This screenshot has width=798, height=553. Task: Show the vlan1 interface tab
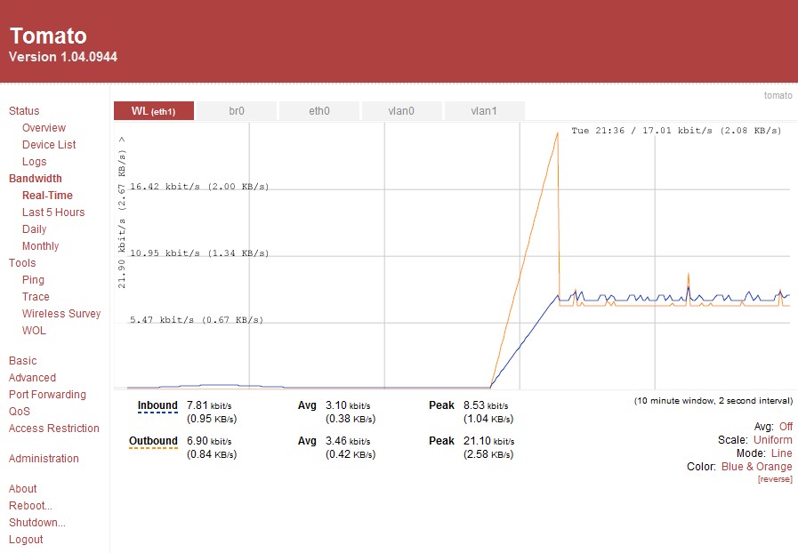point(483,111)
